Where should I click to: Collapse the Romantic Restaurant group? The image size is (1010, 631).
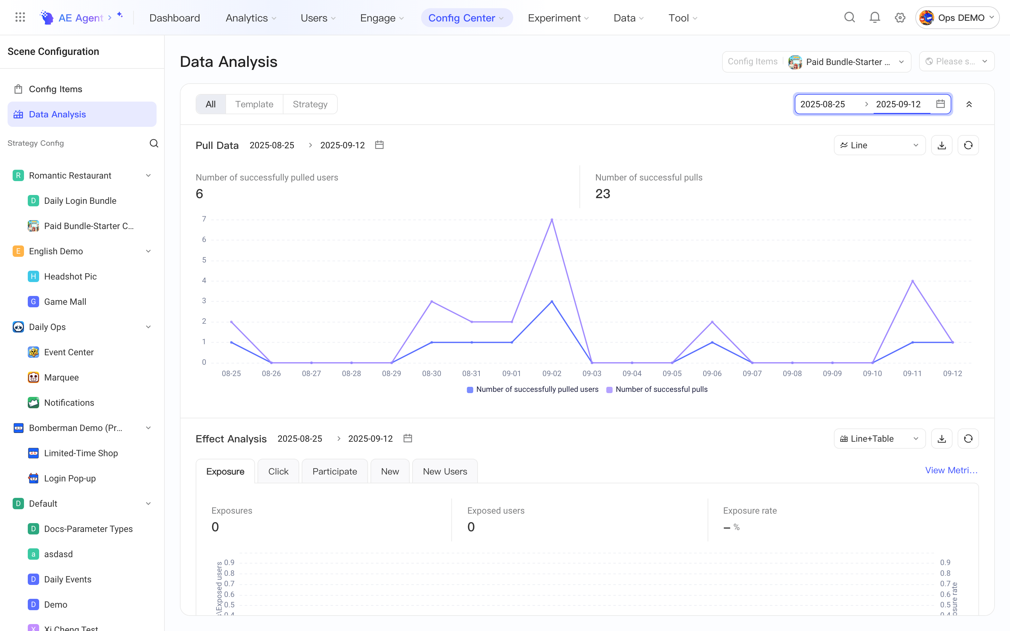tap(148, 176)
